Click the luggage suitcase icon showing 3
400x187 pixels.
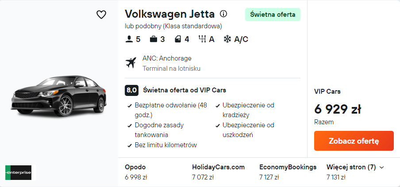[153, 39]
